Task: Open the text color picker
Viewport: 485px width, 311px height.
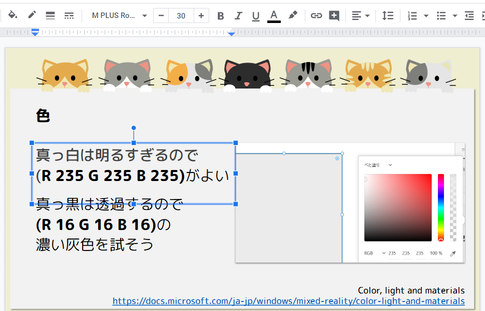Action: [x=274, y=16]
